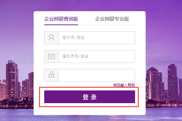The image size is (182, 121).
Task: Focus the 客户号/别名 input field
Action: 96,38
